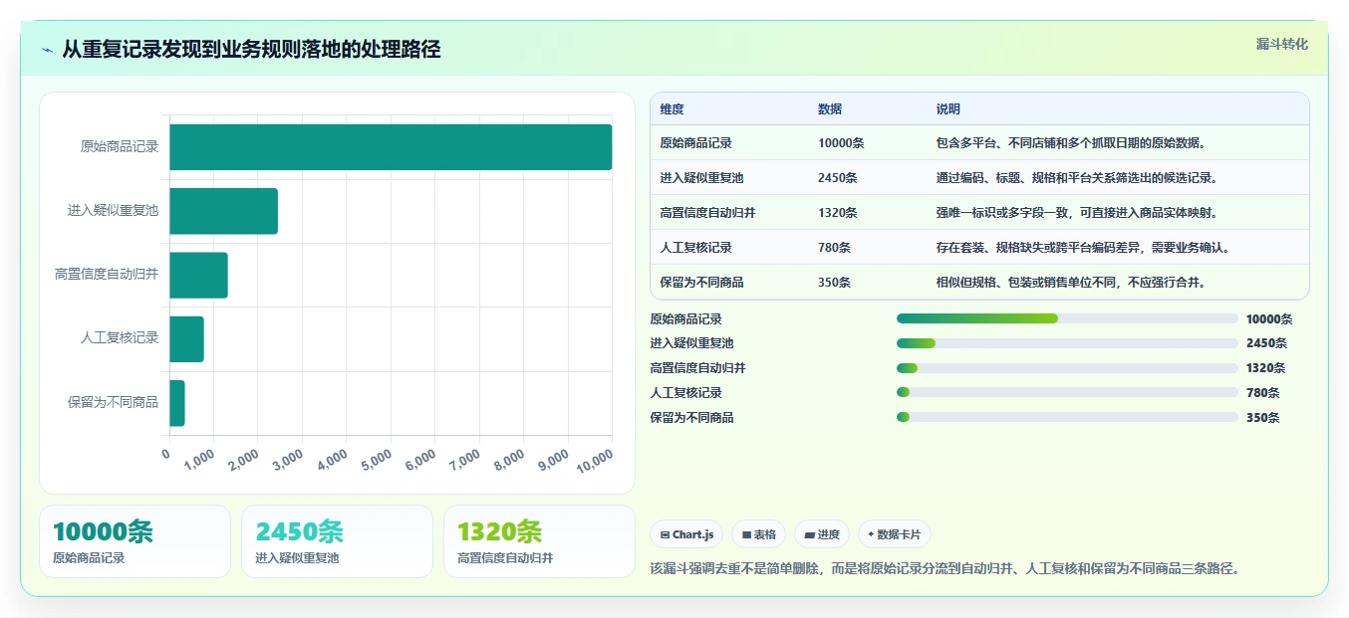Click the 保留为不同商品 progress bar
The width and height of the screenshot is (1349, 618).
pyautogui.click(x=1067, y=418)
